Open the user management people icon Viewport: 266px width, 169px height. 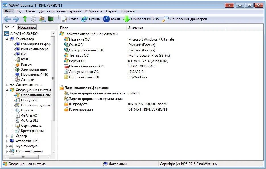coord(42,19)
